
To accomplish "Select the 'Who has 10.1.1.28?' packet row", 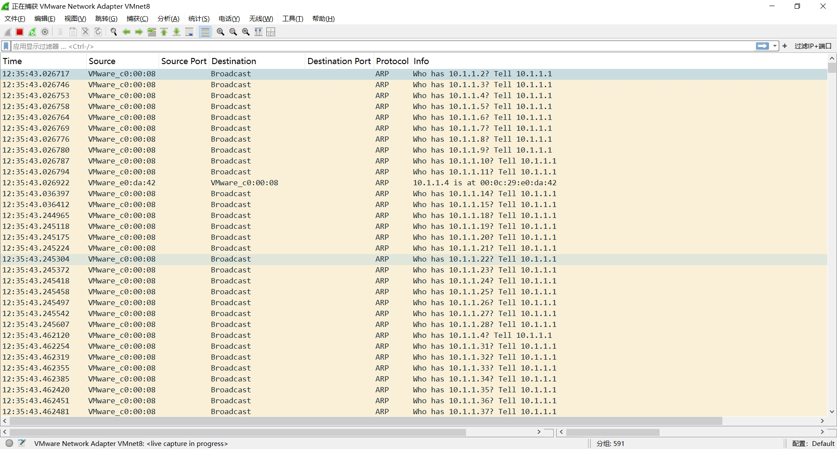I will [x=414, y=324].
